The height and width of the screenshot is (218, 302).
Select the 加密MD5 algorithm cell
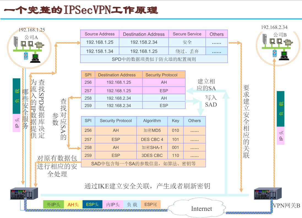pos(152,130)
